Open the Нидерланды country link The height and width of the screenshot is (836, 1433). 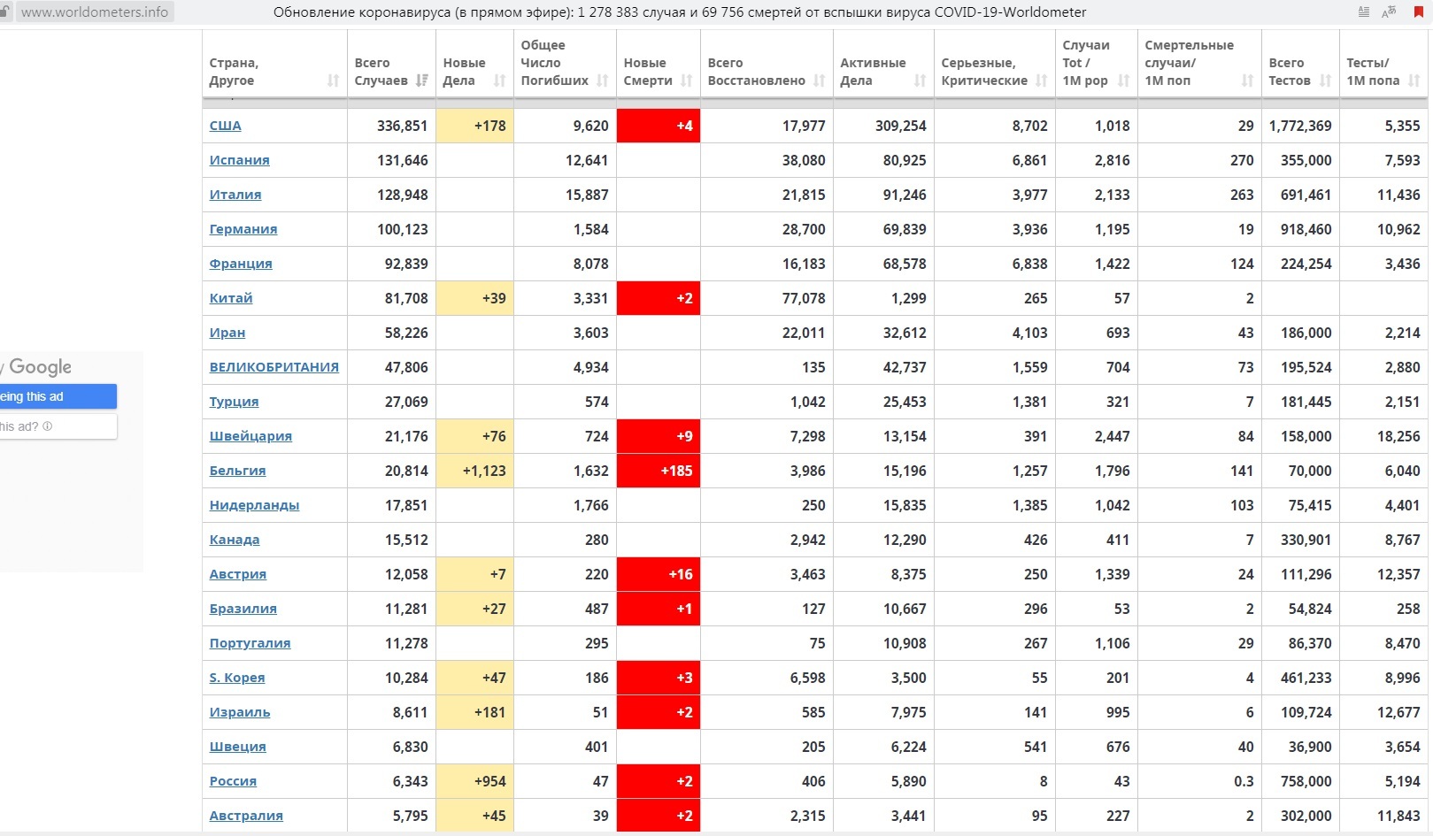pyautogui.click(x=254, y=505)
